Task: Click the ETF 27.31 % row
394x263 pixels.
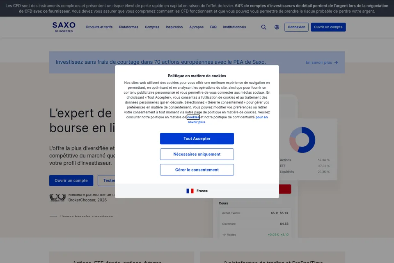Action: pos(305,166)
